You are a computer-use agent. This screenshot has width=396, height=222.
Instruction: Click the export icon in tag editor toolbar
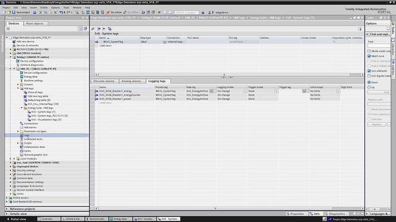pyautogui.click(x=98, y=29)
